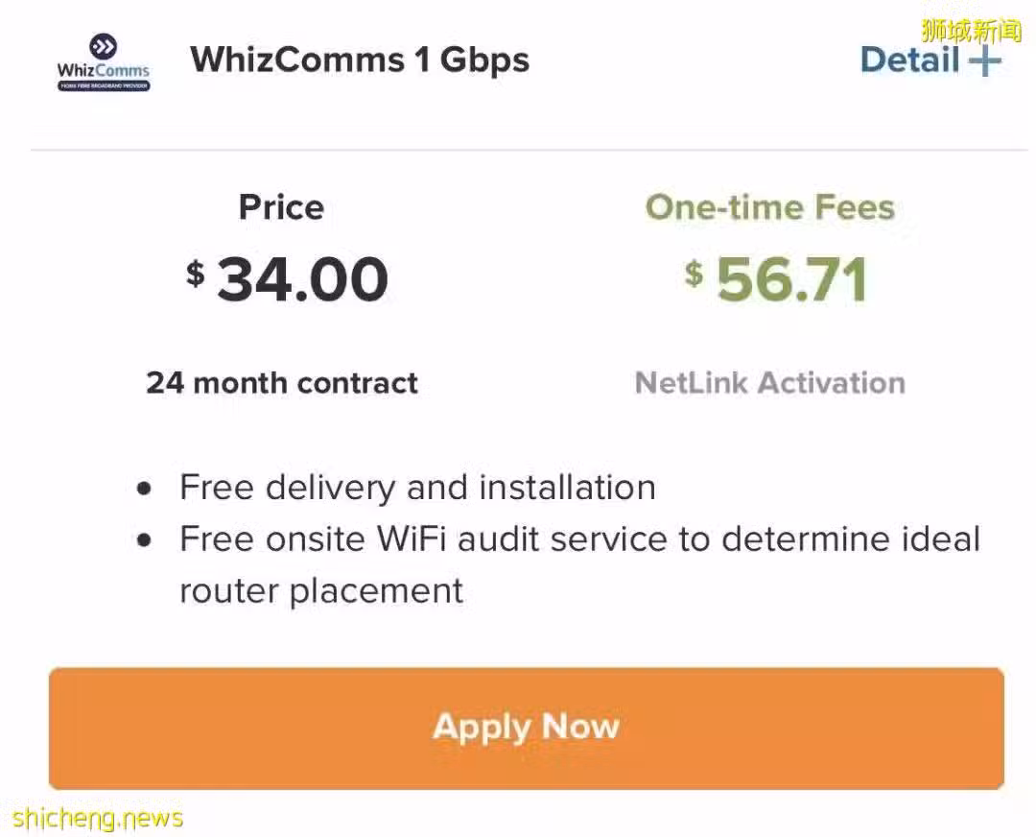Click the router placement text line
The width and height of the screenshot is (1036, 837).
(x=321, y=591)
